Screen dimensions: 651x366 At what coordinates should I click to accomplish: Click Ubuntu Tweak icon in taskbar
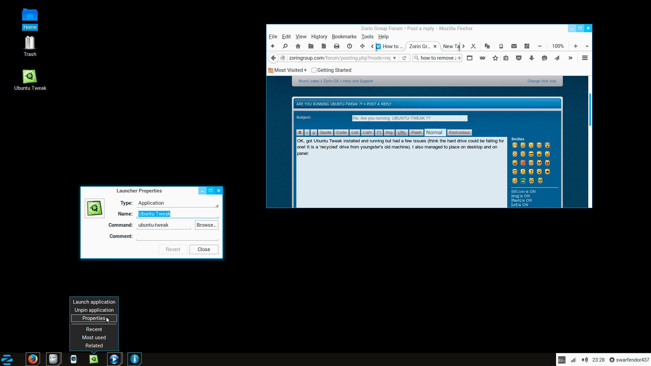pyautogui.click(x=94, y=359)
